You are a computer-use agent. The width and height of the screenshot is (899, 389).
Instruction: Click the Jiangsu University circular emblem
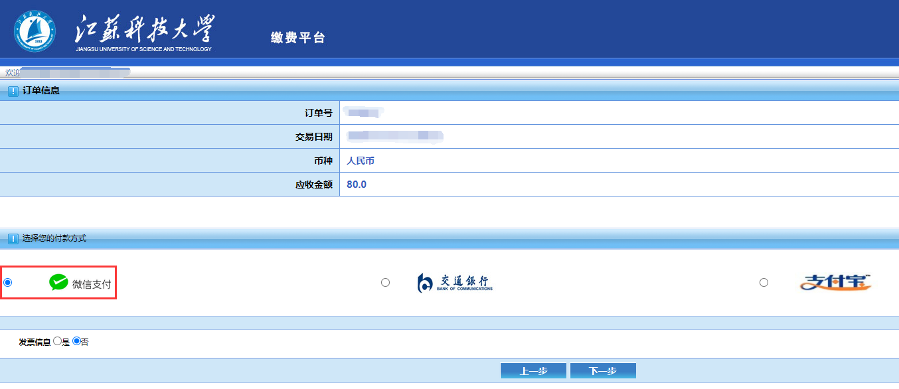coord(34,31)
